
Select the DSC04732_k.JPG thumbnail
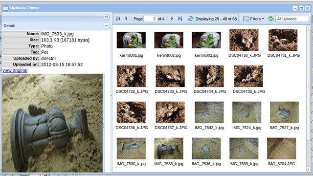tap(131, 76)
